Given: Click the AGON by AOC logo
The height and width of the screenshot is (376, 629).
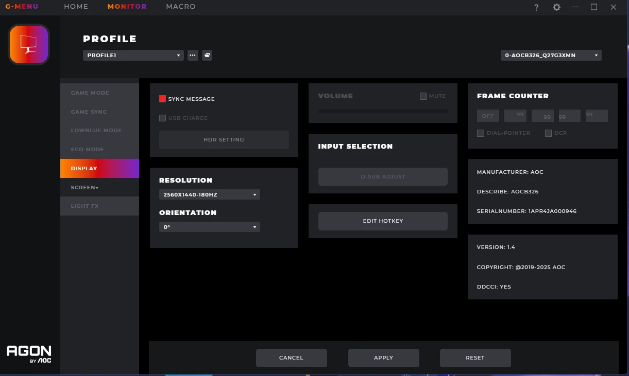Looking at the screenshot, I should (x=29, y=354).
